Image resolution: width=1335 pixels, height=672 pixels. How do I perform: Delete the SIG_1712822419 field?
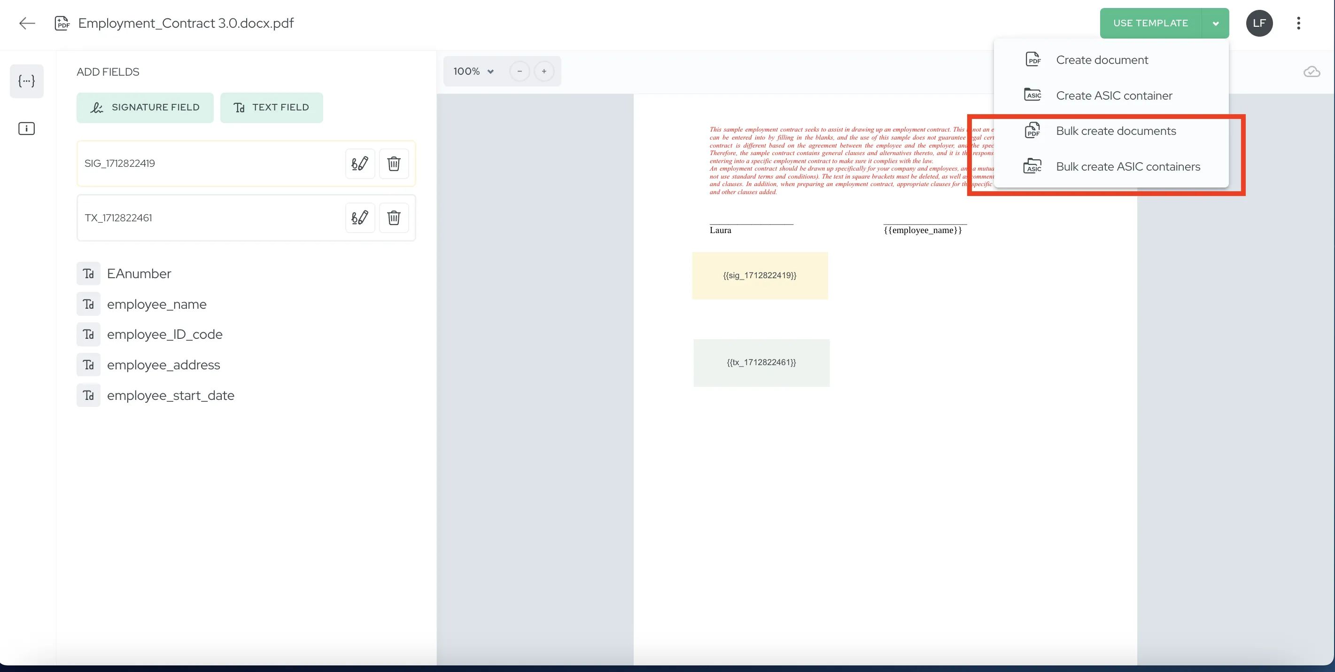[x=394, y=164]
